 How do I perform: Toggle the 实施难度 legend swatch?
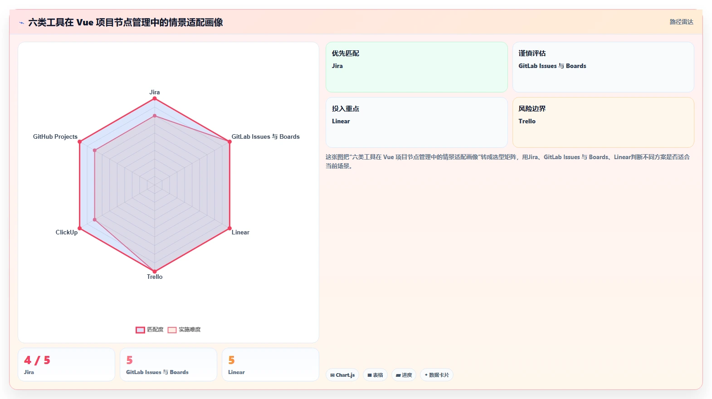click(x=172, y=330)
